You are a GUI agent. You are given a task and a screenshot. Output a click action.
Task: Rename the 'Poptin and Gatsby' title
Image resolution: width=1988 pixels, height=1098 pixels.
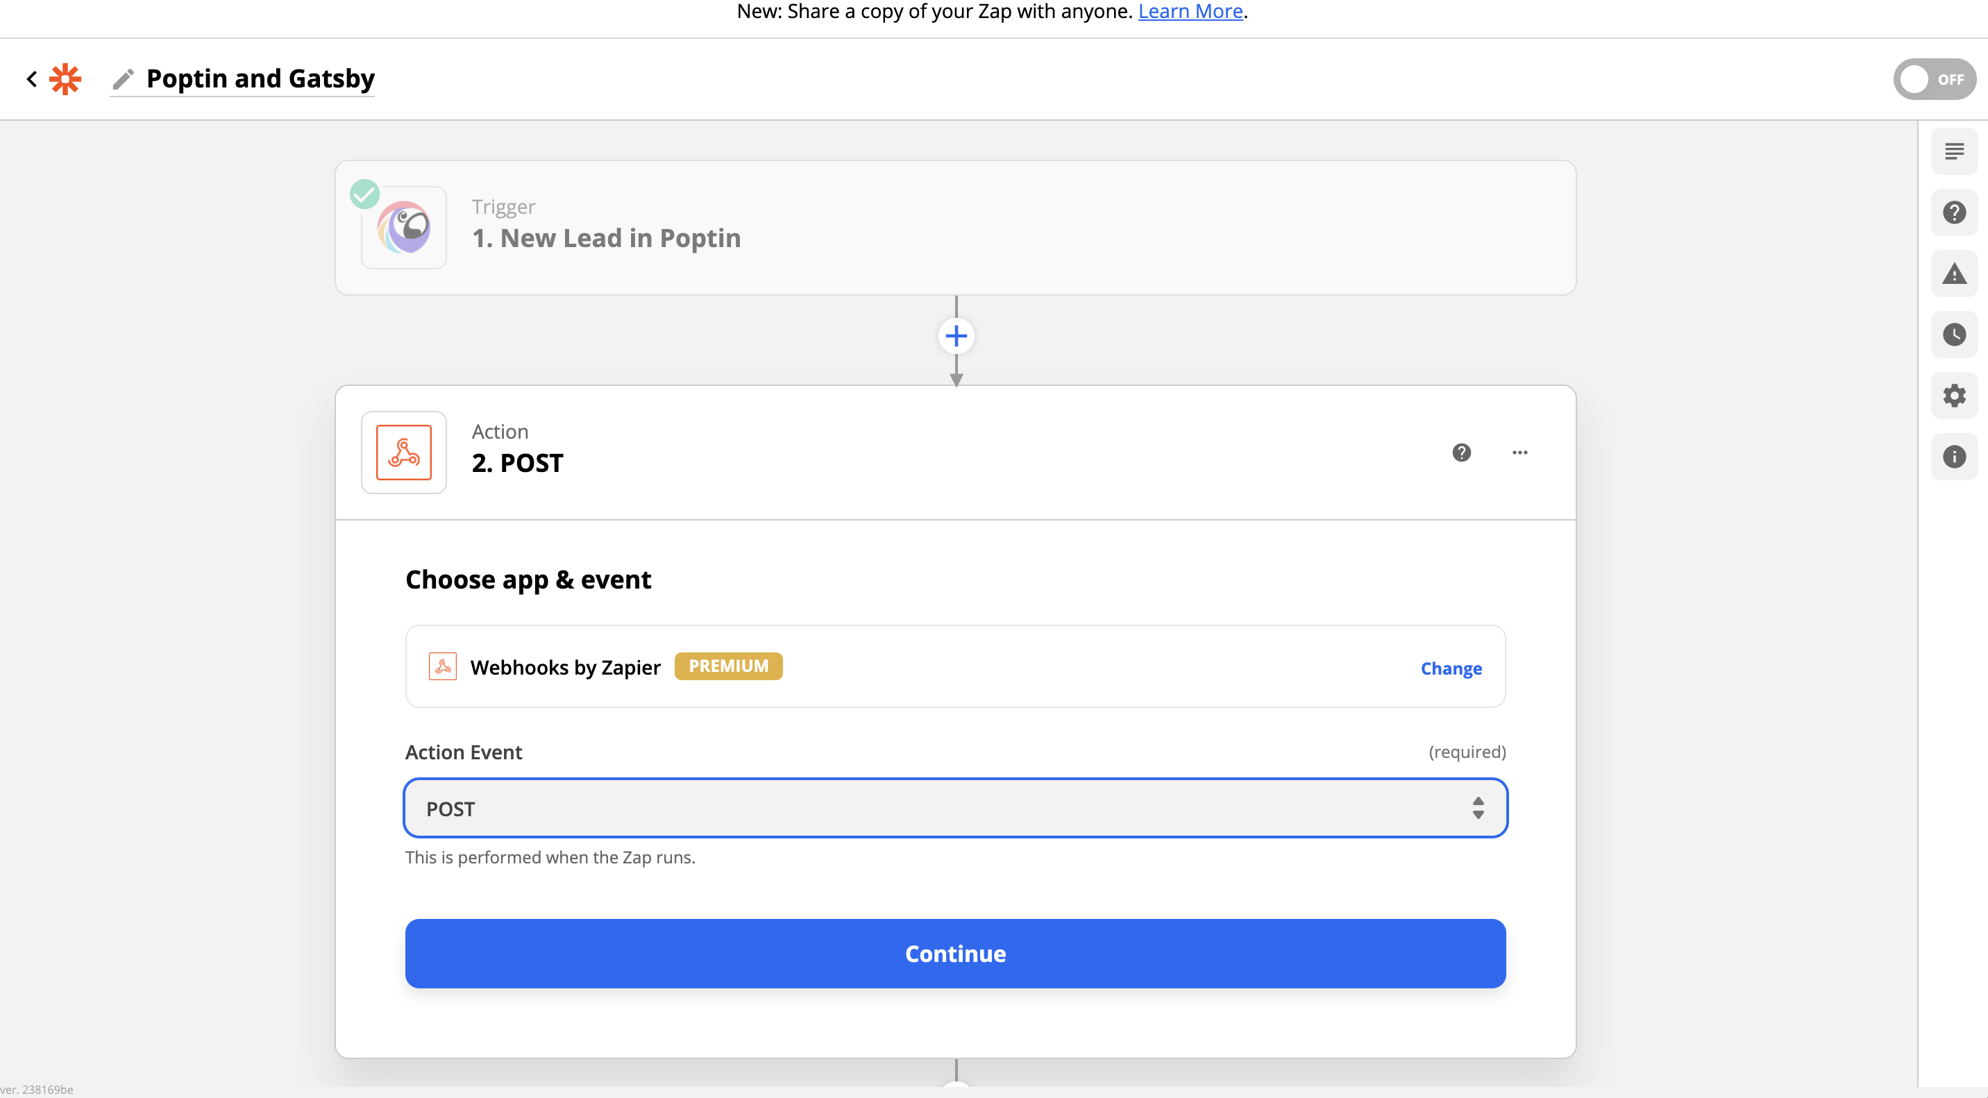click(x=260, y=78)
